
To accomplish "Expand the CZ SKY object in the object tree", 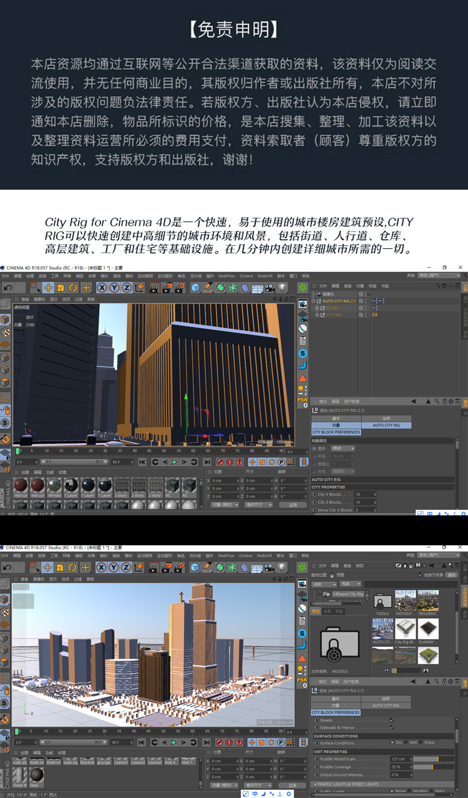I will click(x=317, y=308).
